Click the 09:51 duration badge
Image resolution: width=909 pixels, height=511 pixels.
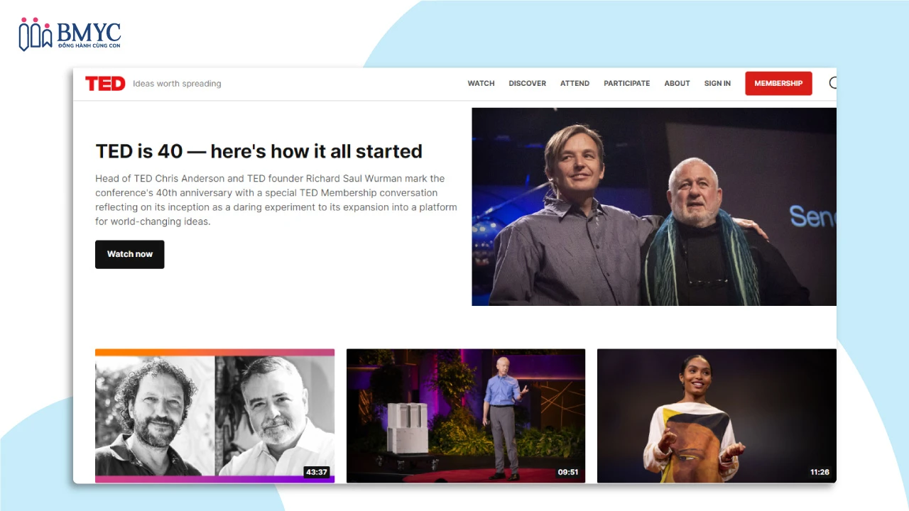click(x=567, y=472)
